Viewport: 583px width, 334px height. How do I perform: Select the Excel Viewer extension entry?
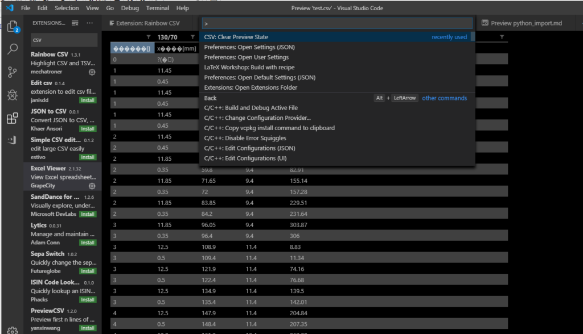pos(63,177)
